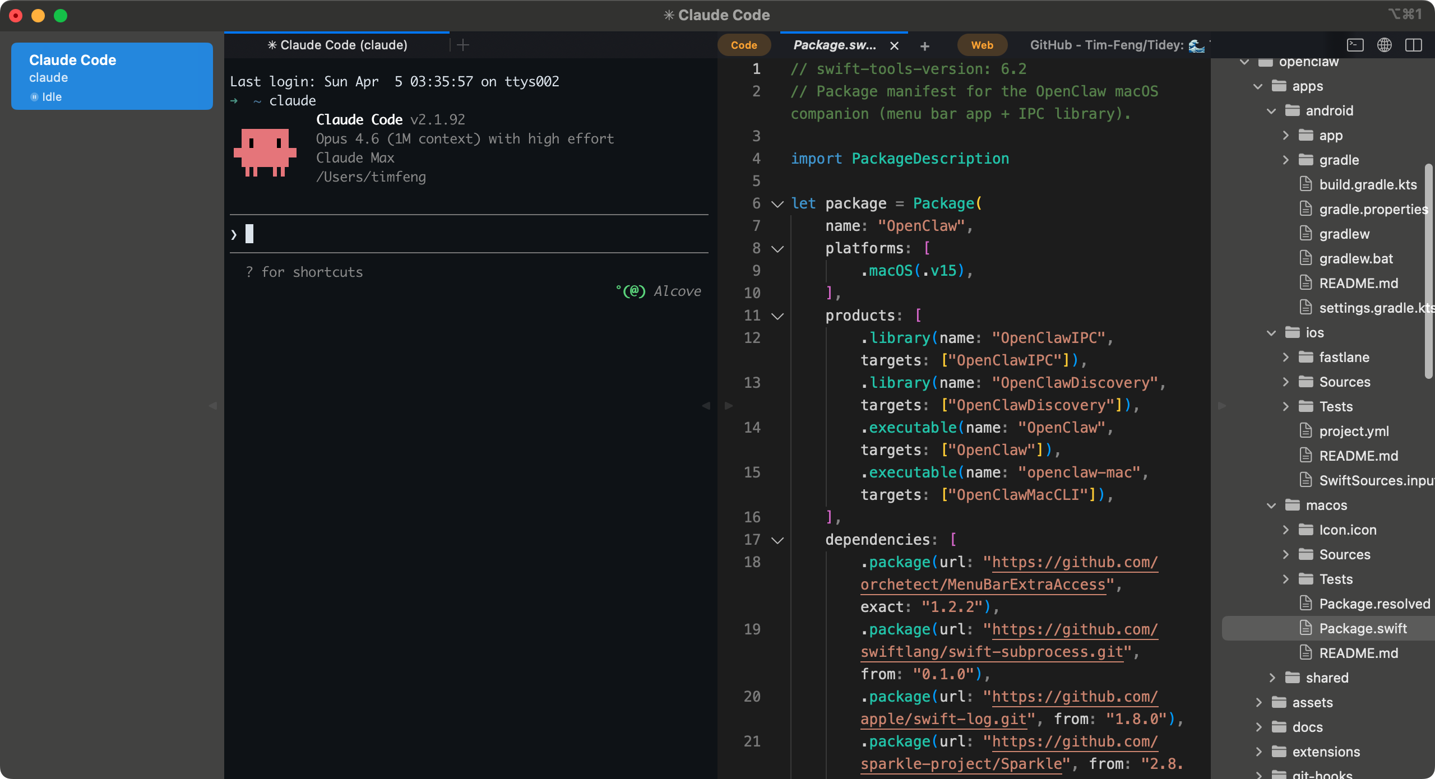This screenshot has width=1435, height=779.
Task: Open Package.resolved in the macos folder
Action: [1373, 604]
